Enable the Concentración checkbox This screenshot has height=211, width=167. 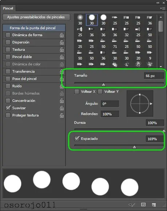[x=8, y=101]
